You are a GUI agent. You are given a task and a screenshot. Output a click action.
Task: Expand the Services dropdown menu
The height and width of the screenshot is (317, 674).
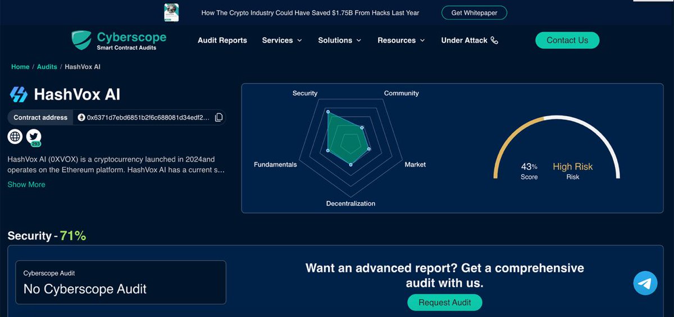282,40
